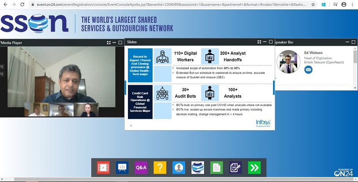Click the Ed Watson name text
358x182 pixels.
[x=313, y=53]
